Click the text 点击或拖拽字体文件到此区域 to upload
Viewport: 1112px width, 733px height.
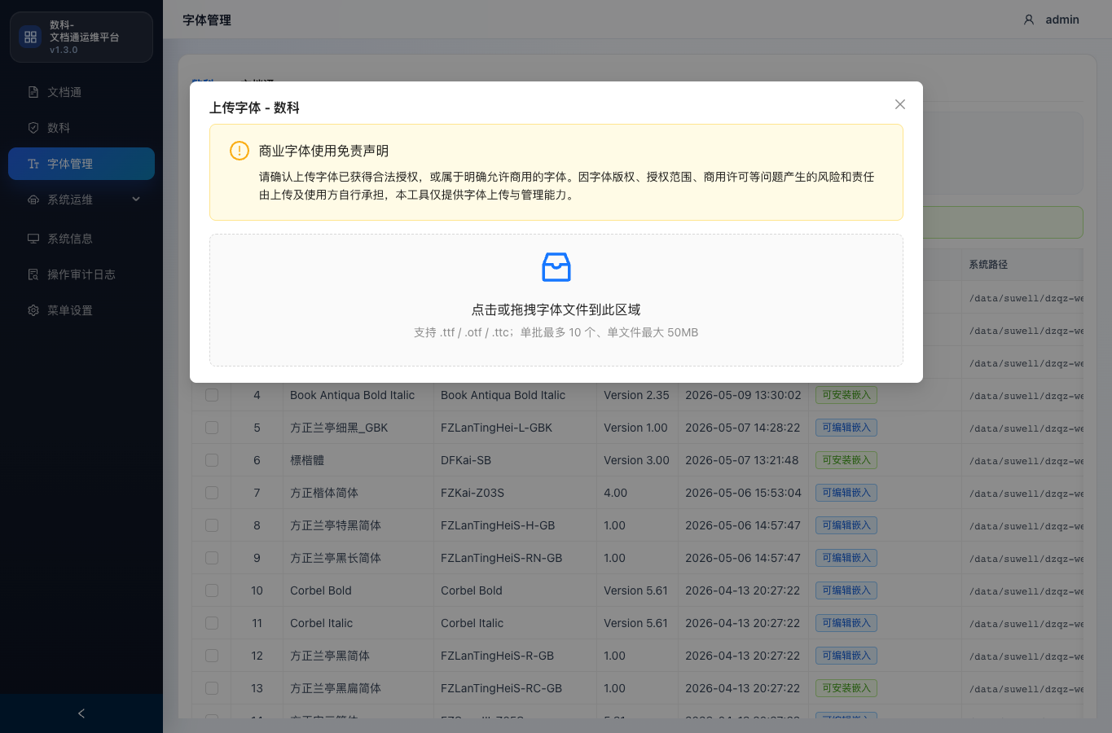[556, 309]
